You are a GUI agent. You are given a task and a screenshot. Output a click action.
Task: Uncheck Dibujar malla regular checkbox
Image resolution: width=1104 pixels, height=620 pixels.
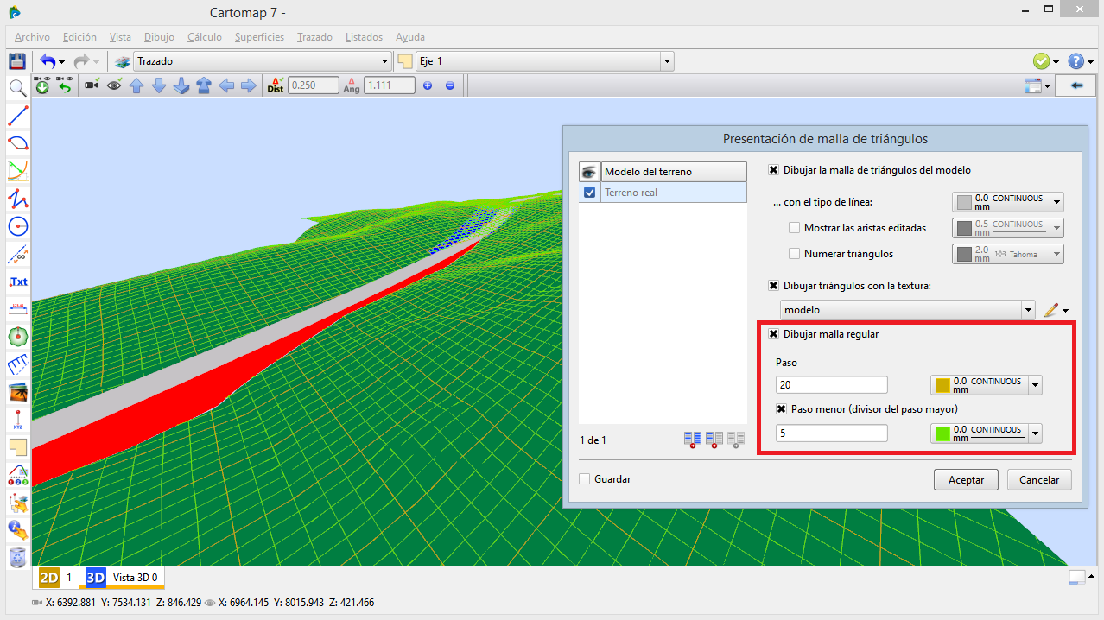point(774,334)
